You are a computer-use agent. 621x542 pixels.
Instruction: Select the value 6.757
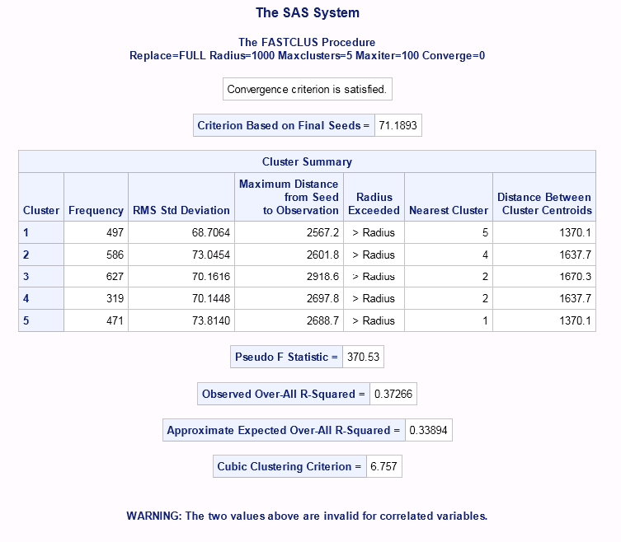[x=383, y=466]
